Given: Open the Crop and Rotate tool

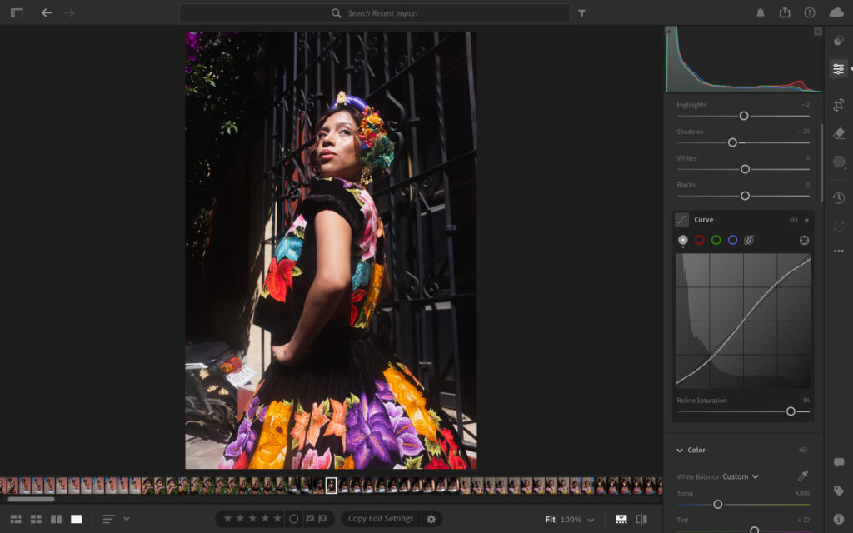Looking at the screenshot, I should (x=838, y=105).
